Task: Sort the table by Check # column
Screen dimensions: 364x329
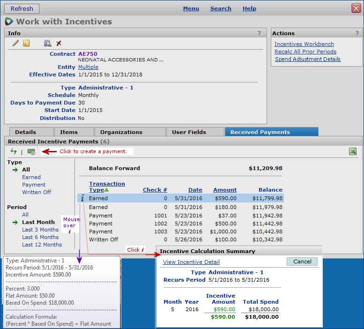Action: click(155, 190)
